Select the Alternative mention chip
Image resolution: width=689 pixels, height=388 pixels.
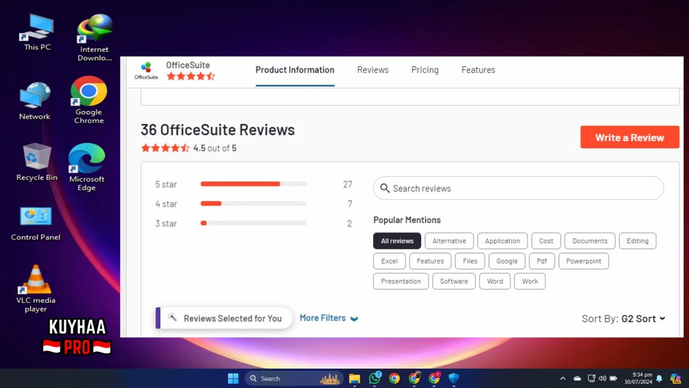[x=449, y=241]
